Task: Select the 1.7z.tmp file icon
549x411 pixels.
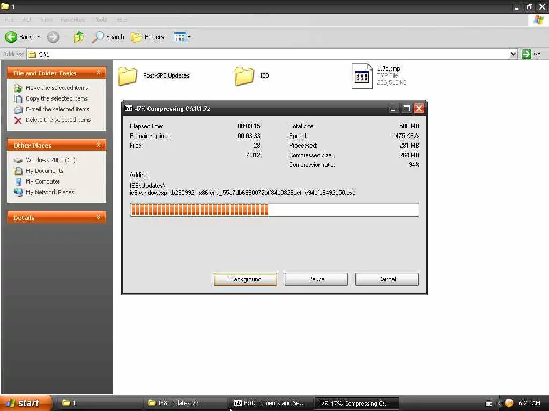Action: coord(362,76)
